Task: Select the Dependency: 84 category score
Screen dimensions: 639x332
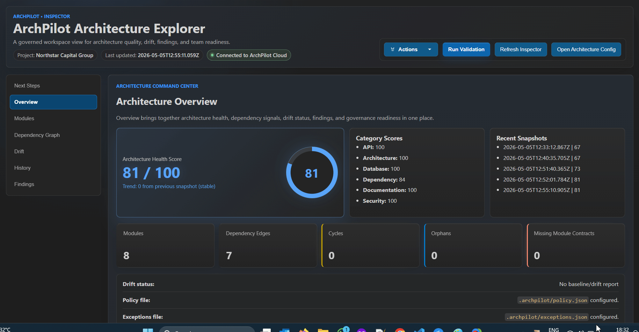Action: 384,180
